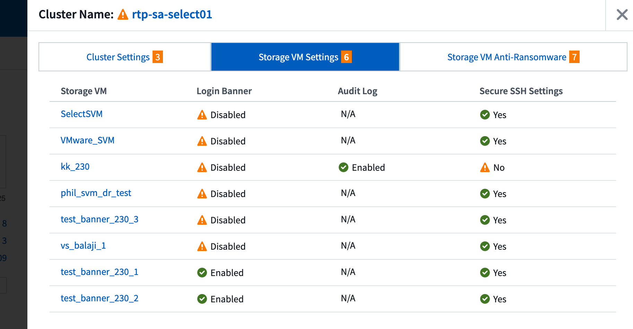The height and width of the screenshot is (329, 633).
Task: Open the VMware_SVM storage VM
Action: (87, 140)
